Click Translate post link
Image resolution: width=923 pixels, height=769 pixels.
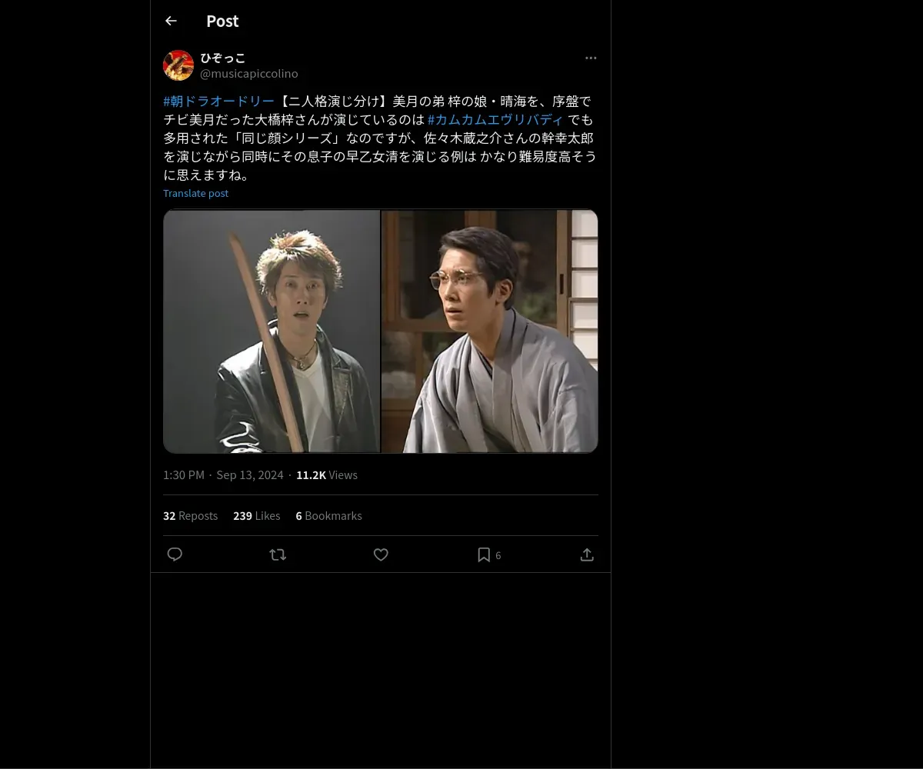point(195,193)
